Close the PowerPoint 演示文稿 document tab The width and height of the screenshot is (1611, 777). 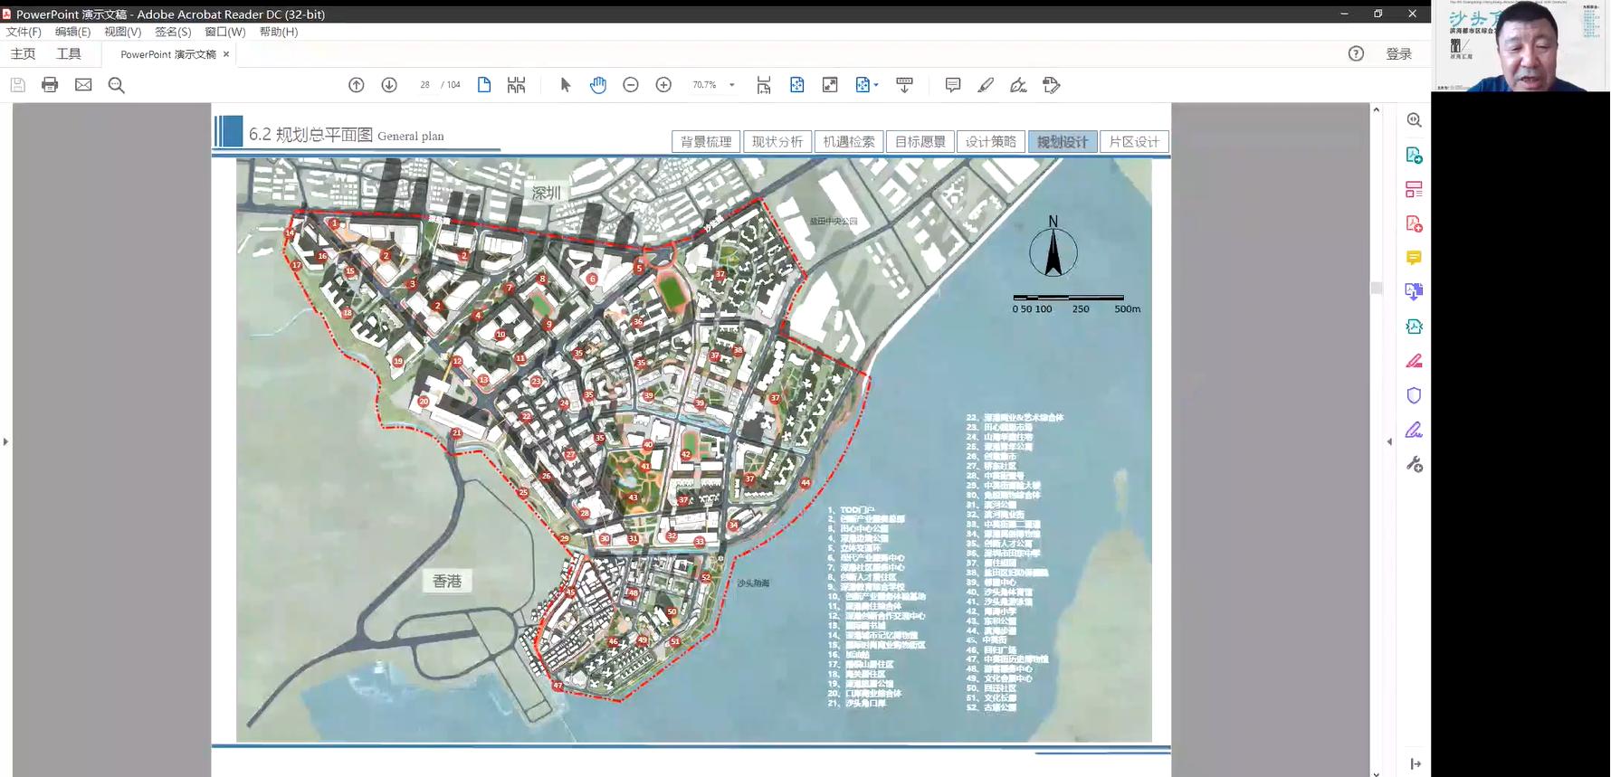pyautogui.click(x=226, y=54)
